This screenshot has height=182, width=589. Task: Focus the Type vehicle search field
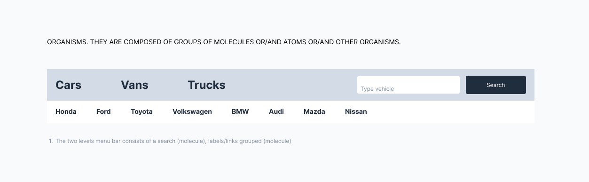coord(408,85)
